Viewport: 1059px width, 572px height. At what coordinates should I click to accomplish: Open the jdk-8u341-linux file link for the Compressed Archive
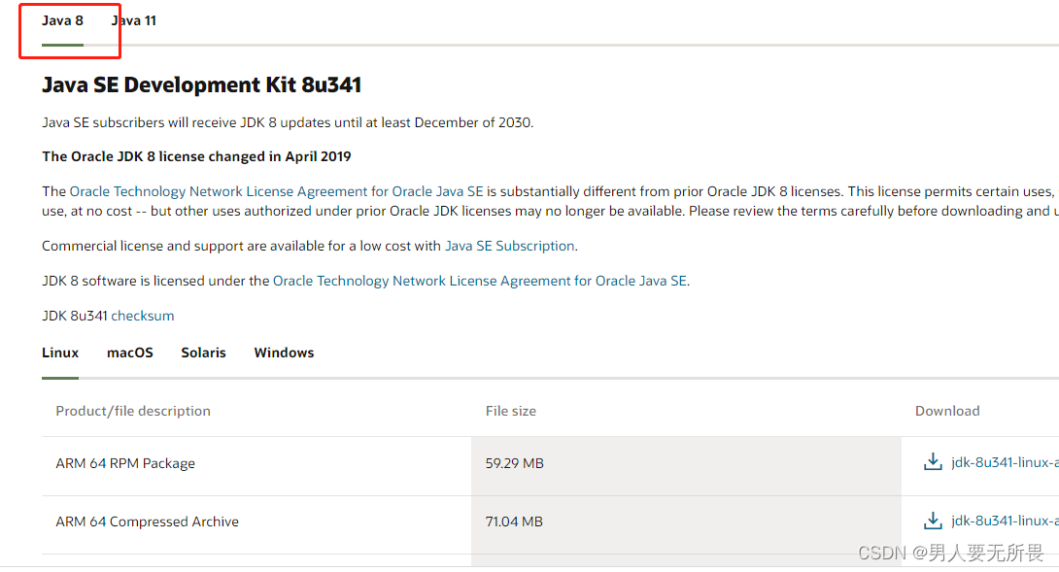pos(1005,521)
